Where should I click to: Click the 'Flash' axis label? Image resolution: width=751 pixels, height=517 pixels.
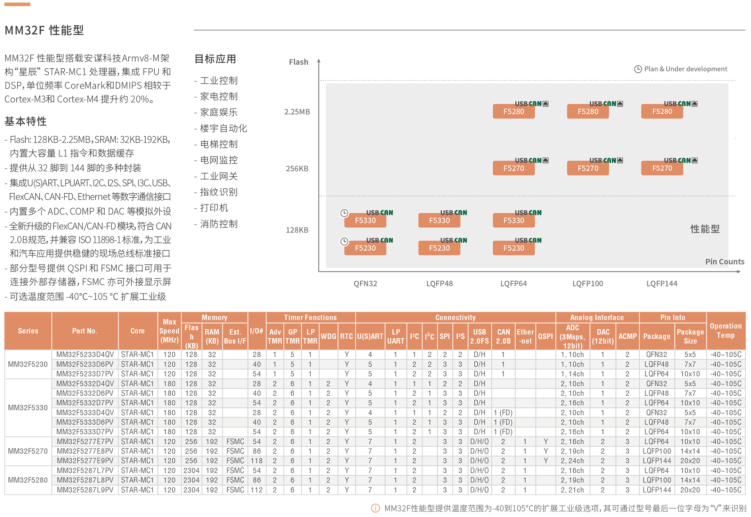(x=298, y=62)
